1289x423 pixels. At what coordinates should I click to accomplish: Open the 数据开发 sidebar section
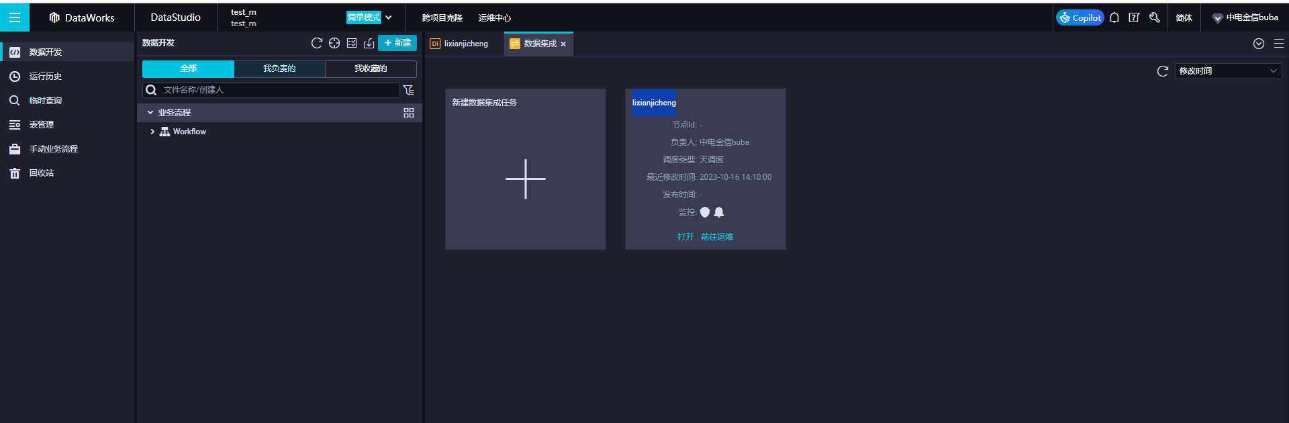tap(67, 52)
